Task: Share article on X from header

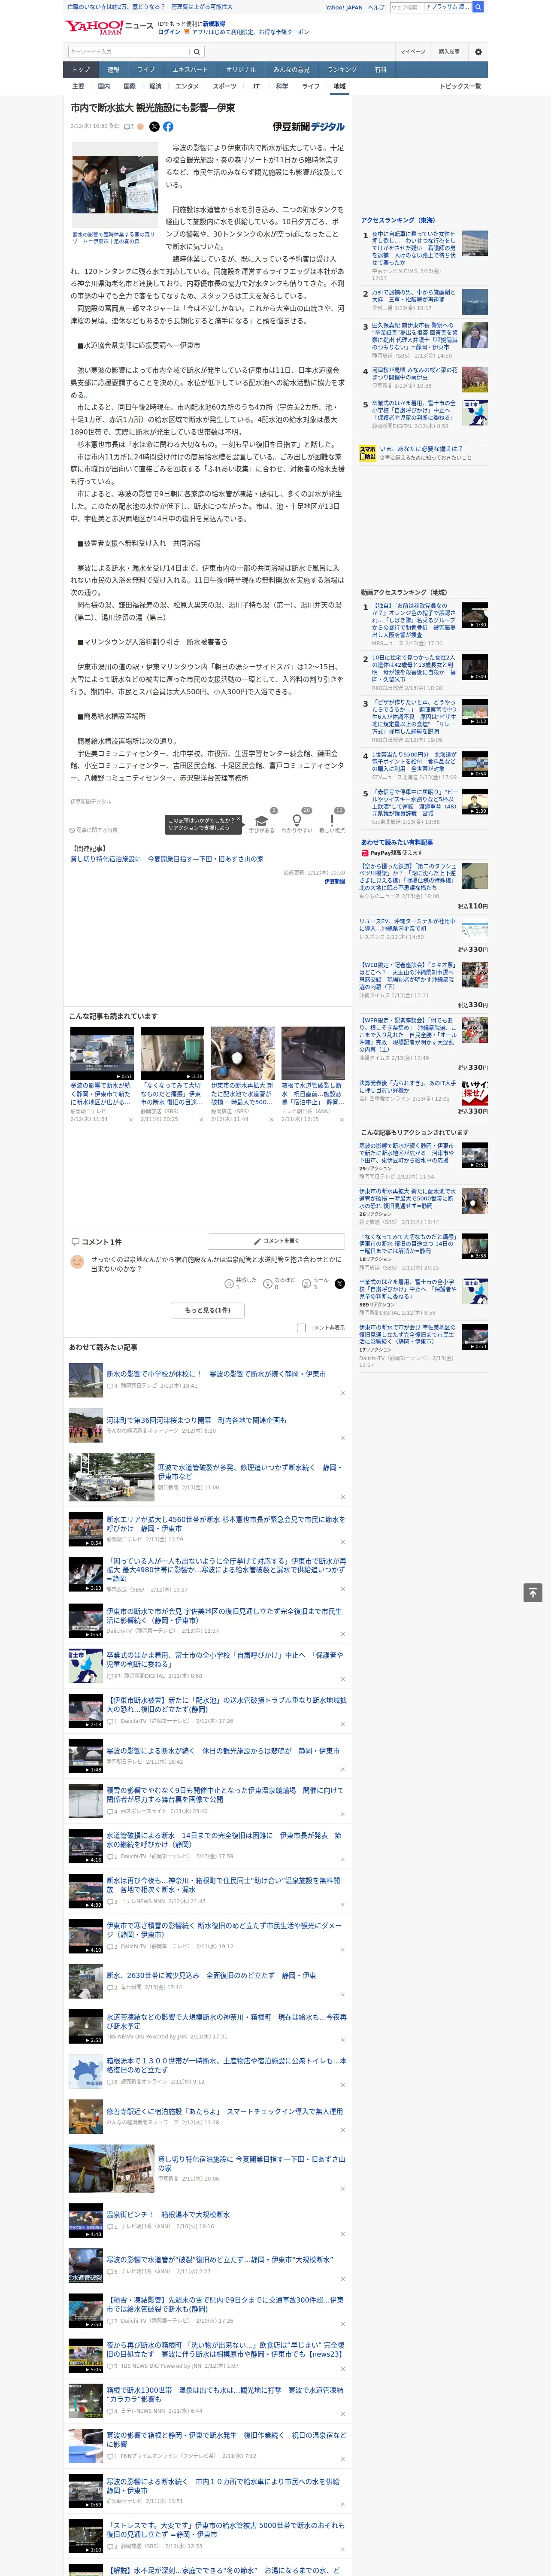Action: click(154, 127)
